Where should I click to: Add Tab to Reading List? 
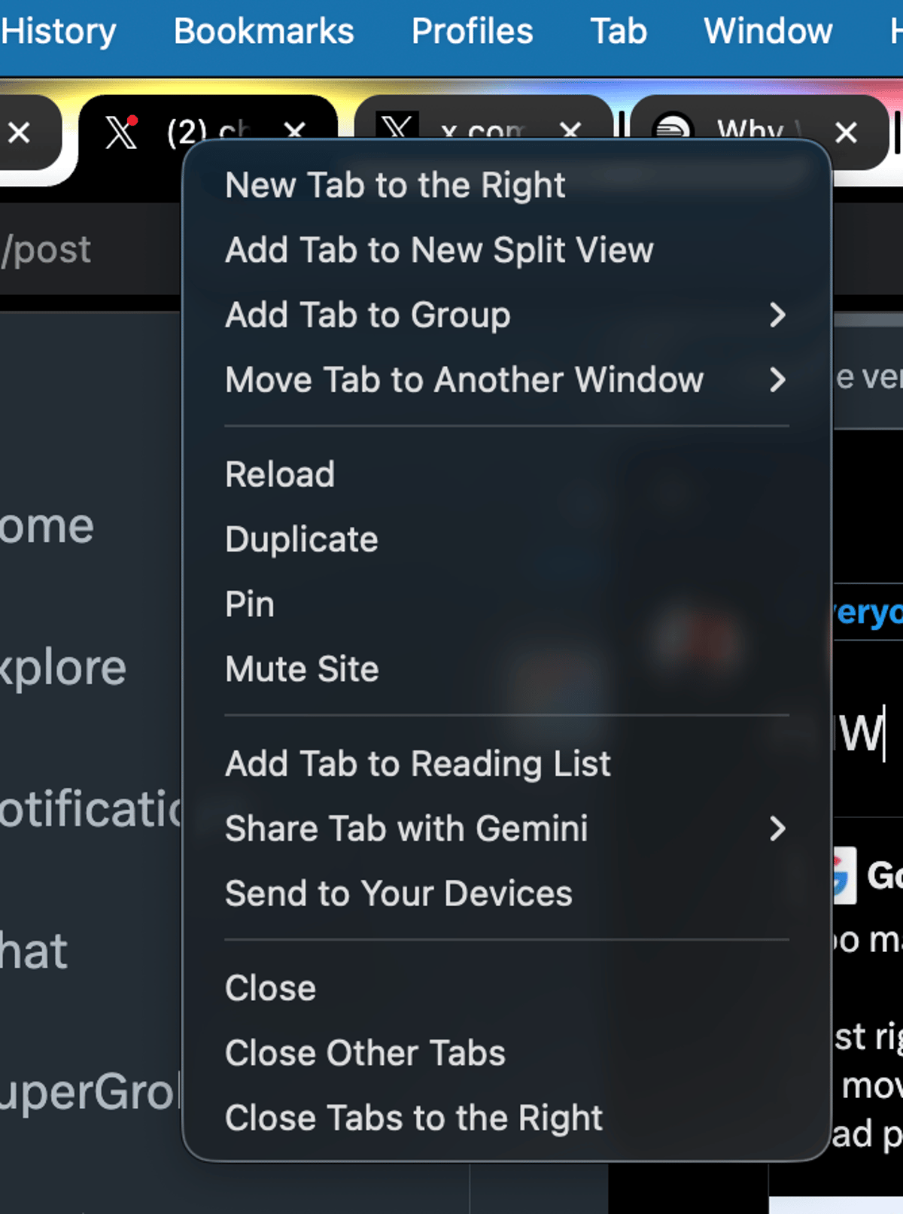tap(418, 763)
